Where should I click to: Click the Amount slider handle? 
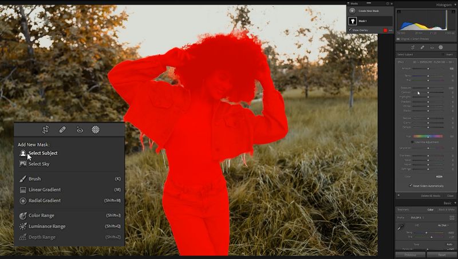click(x=428, y=68)
